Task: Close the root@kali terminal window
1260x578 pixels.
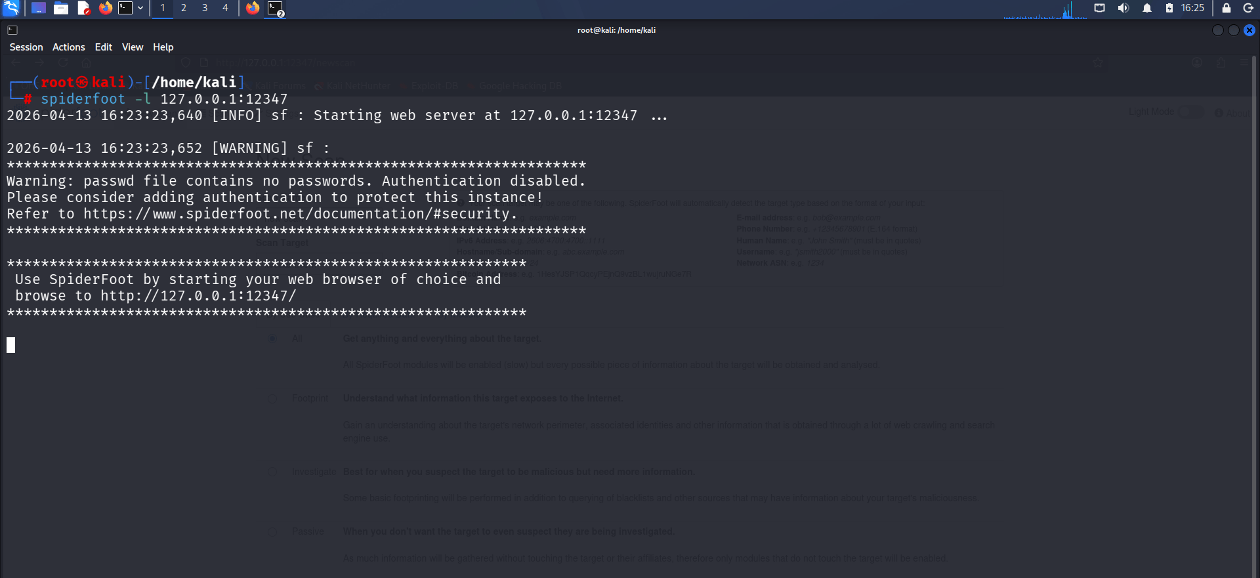Action: pos(1249,30)
